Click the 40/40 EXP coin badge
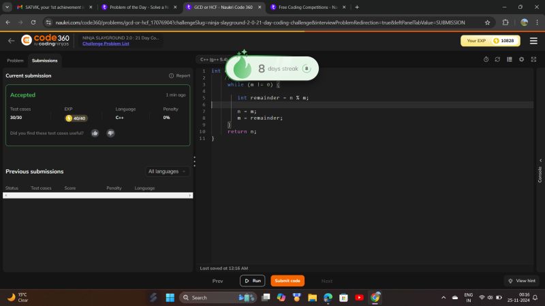 click(76, 118)
